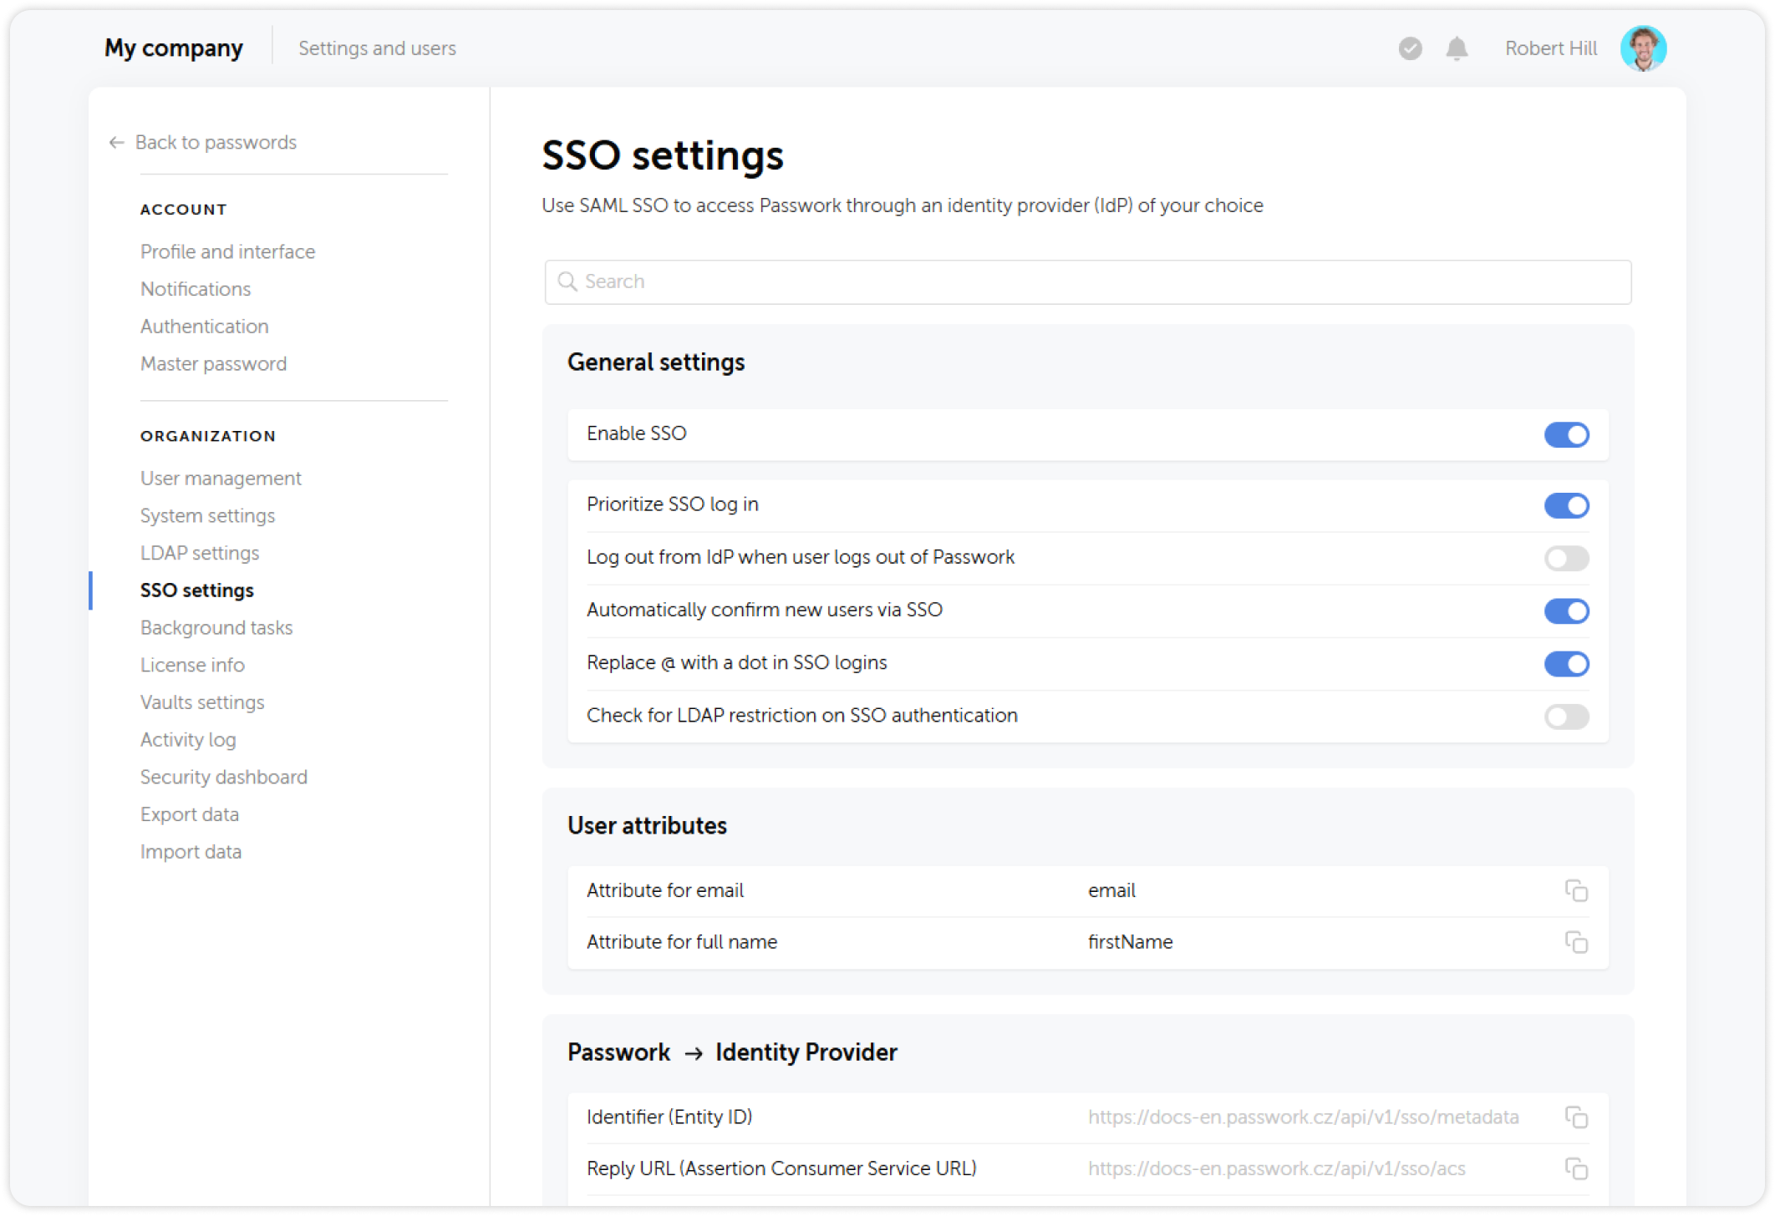Screen dimensions: 1775x1216
Task: Open Robert Hill's profile avatar
Action: click(x=1644, y=48)
